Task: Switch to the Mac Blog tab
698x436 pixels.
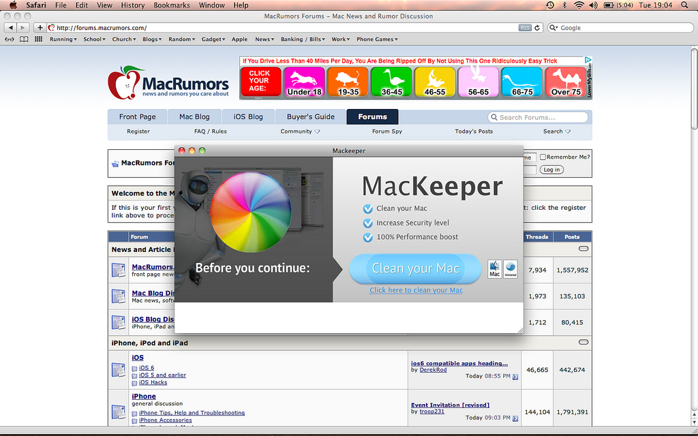Action: [x=194, y=116]
